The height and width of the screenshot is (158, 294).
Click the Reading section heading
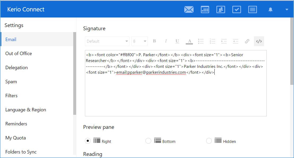pyautogui.click(x=93, y=154)
